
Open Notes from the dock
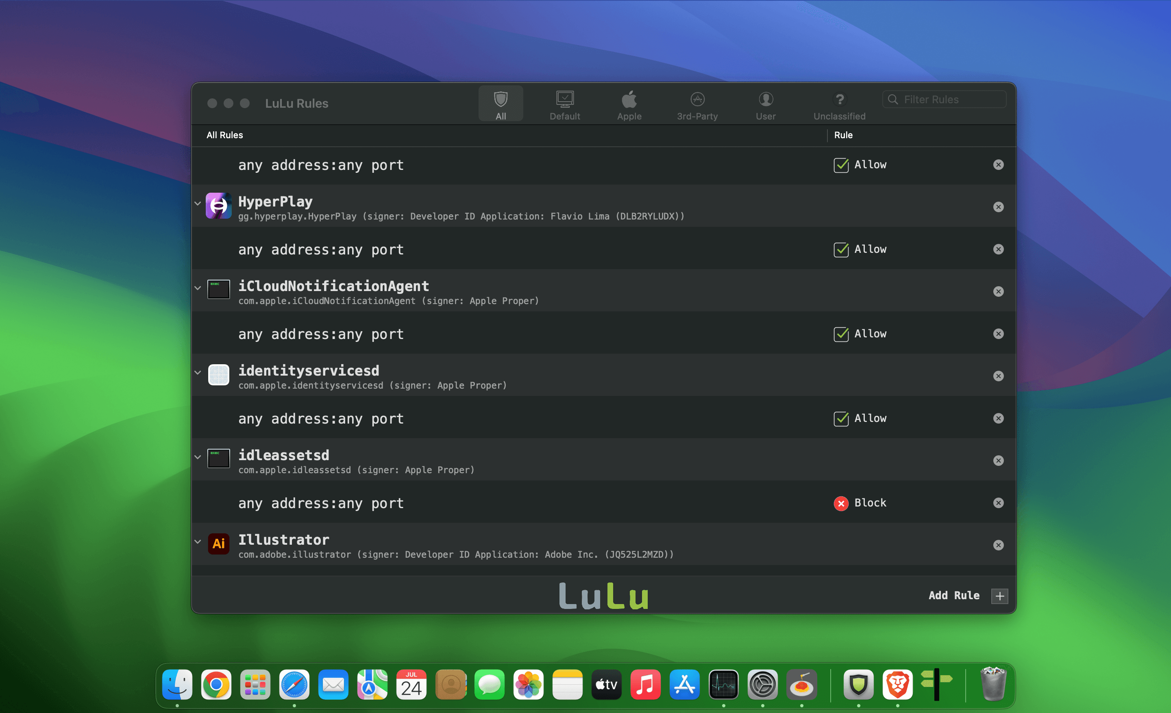click(x=567, y=685)
